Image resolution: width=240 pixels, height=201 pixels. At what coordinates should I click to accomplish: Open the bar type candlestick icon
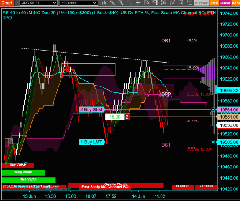pyautogui.click(x=104, y=3)
